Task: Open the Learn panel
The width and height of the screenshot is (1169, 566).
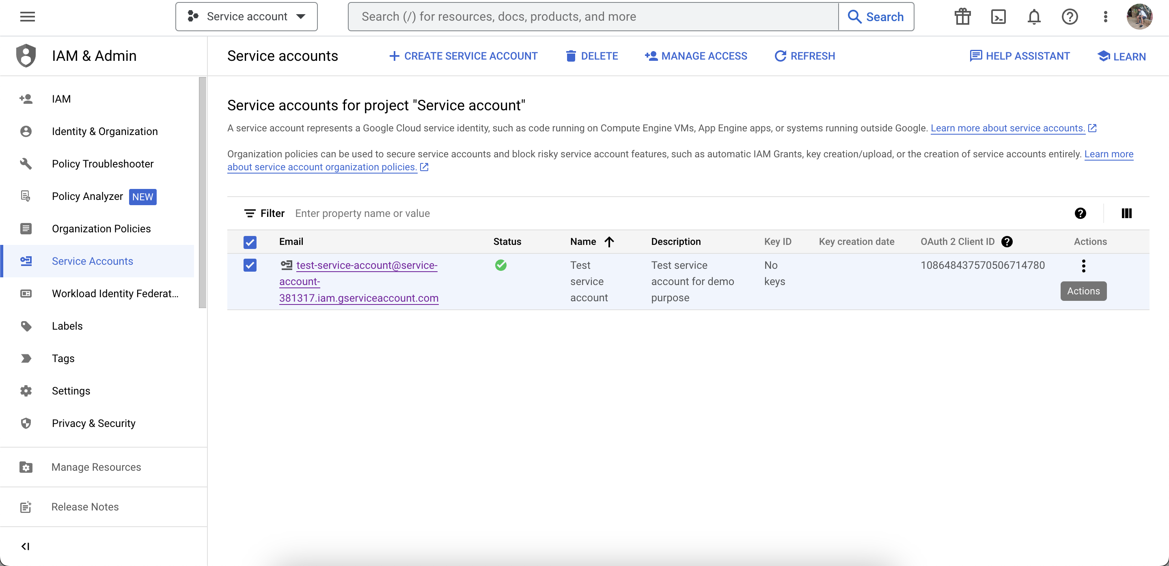Action: point(1122,56)
